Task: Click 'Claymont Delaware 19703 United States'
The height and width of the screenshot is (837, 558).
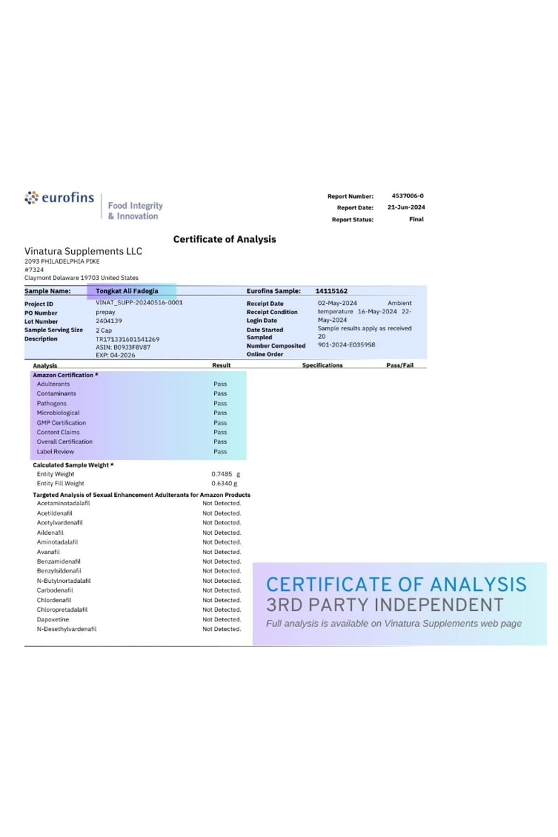Action: coord(81,278)
